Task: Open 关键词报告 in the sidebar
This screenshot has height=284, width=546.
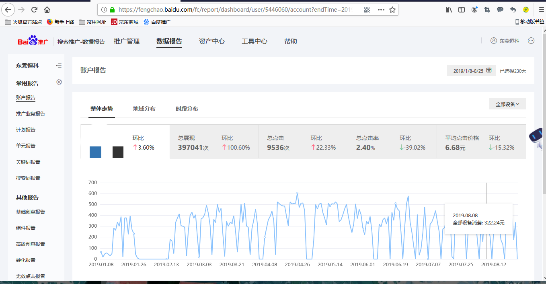Action: 28,162
